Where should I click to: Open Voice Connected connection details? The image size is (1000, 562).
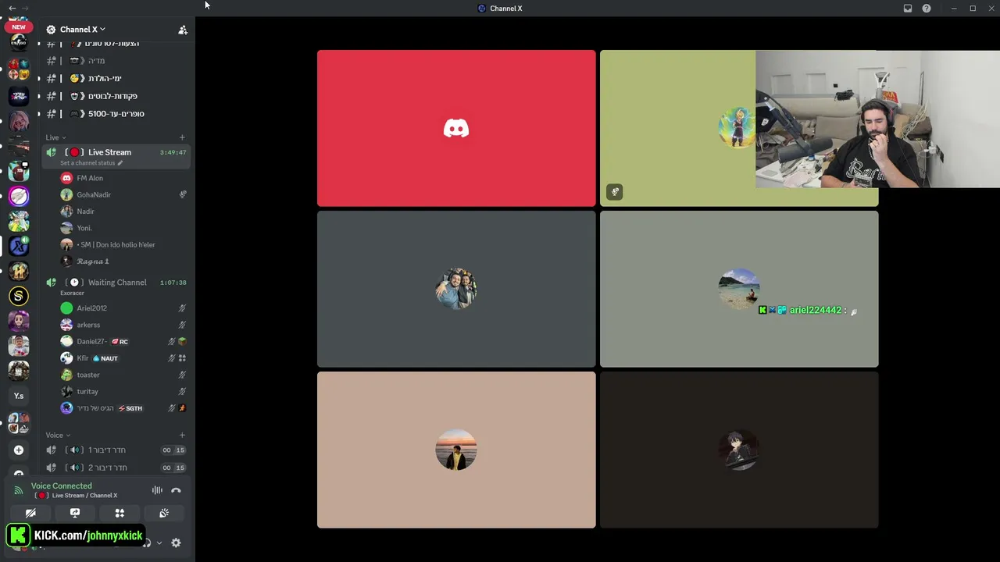62,486
